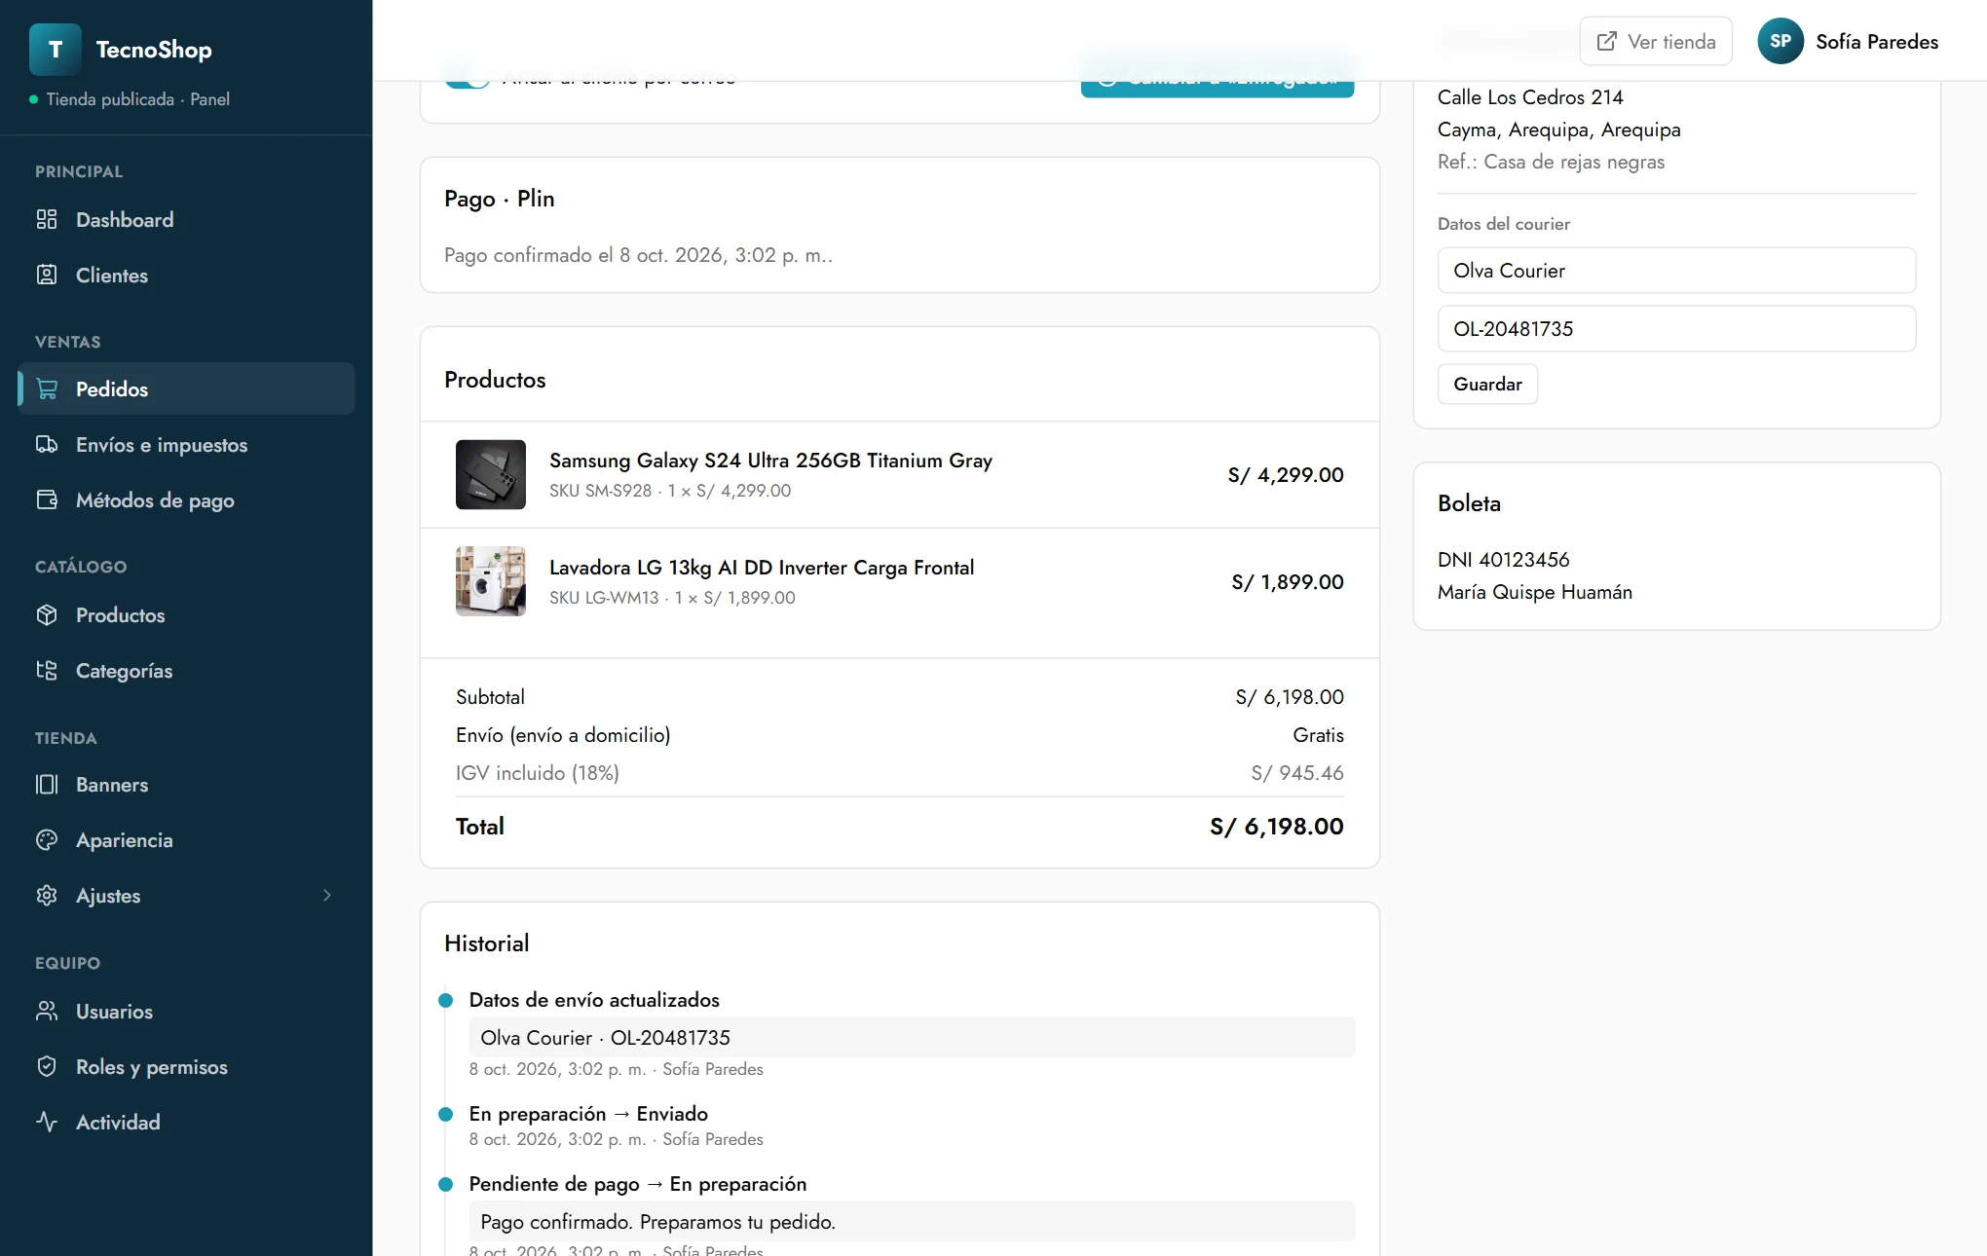Click the SP user avatar
Viewport: 1987px width, 1256px height.
pos(1781,41)
